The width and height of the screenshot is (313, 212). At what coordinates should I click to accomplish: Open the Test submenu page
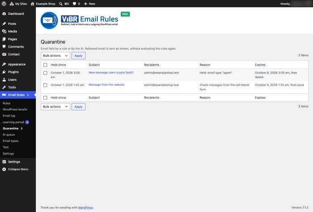point(5,147)
